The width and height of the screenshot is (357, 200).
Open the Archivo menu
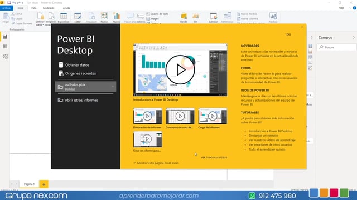6,8
